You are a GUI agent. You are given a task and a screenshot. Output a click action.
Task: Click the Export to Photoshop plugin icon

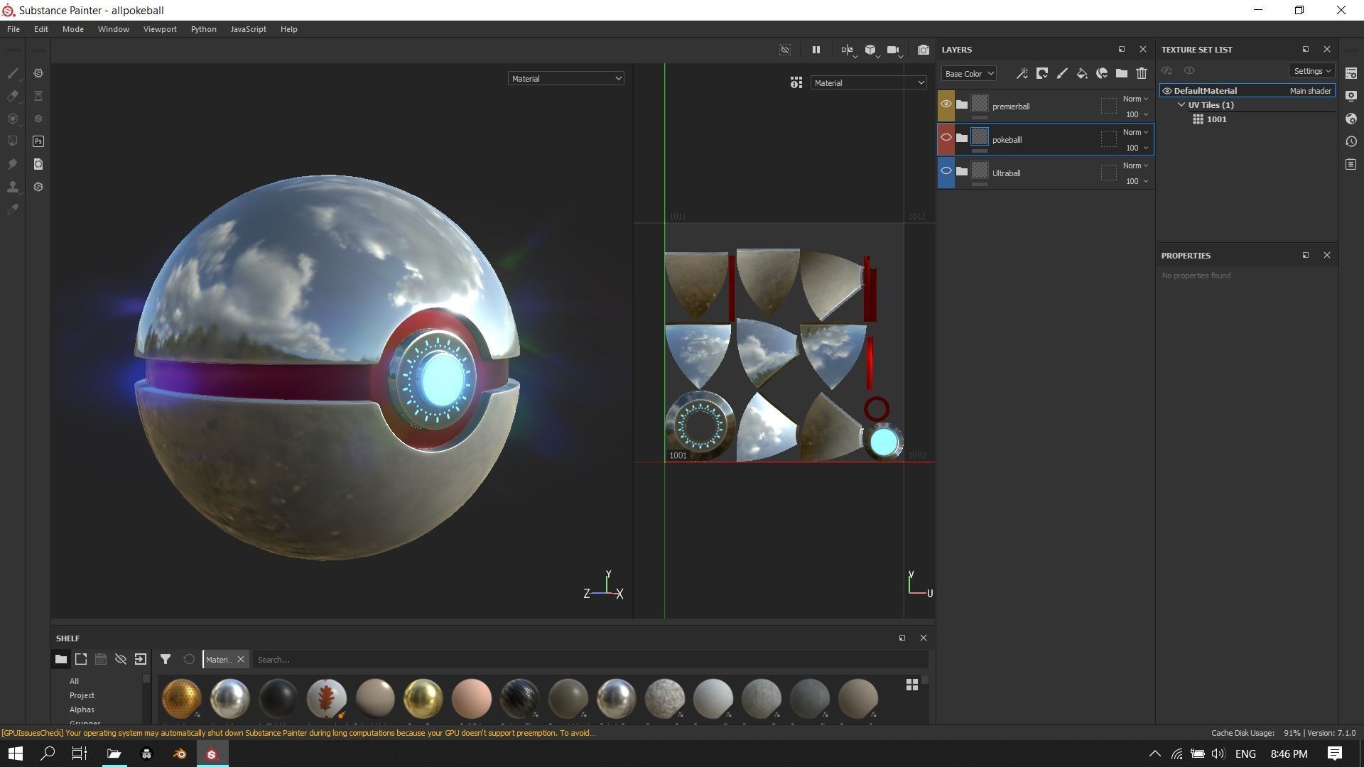38,141
